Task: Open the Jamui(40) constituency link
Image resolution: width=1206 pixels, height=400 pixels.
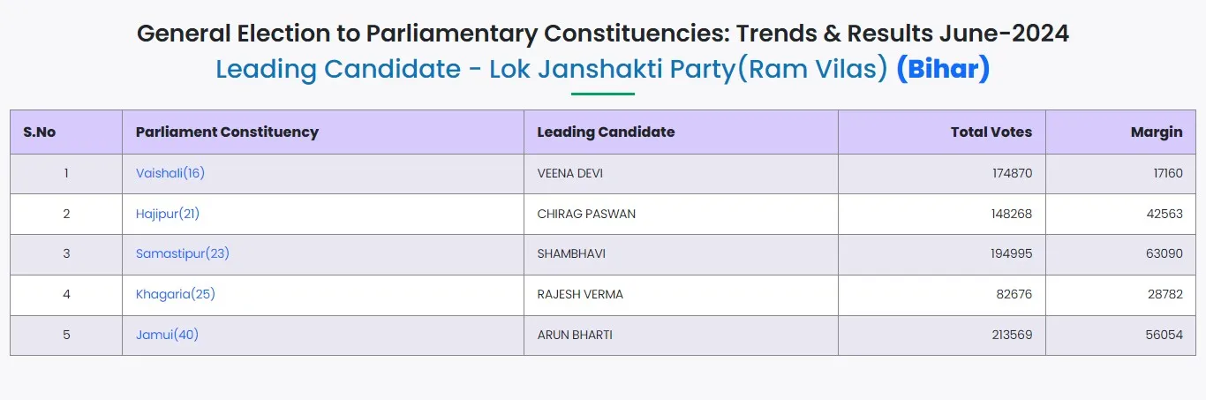Action: 167,335
